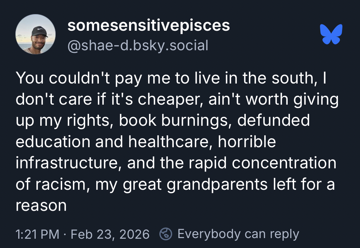The height and width of the screenshot is (248, 360).
Task: Click the blue Bluesky butterfly logo
Action: (x=331, y=34)
